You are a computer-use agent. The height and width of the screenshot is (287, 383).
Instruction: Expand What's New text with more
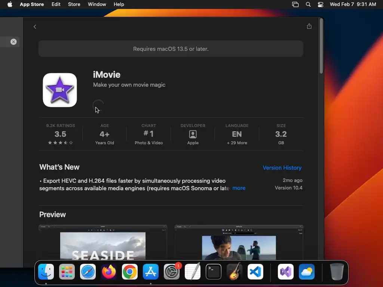tap(239, 188)
